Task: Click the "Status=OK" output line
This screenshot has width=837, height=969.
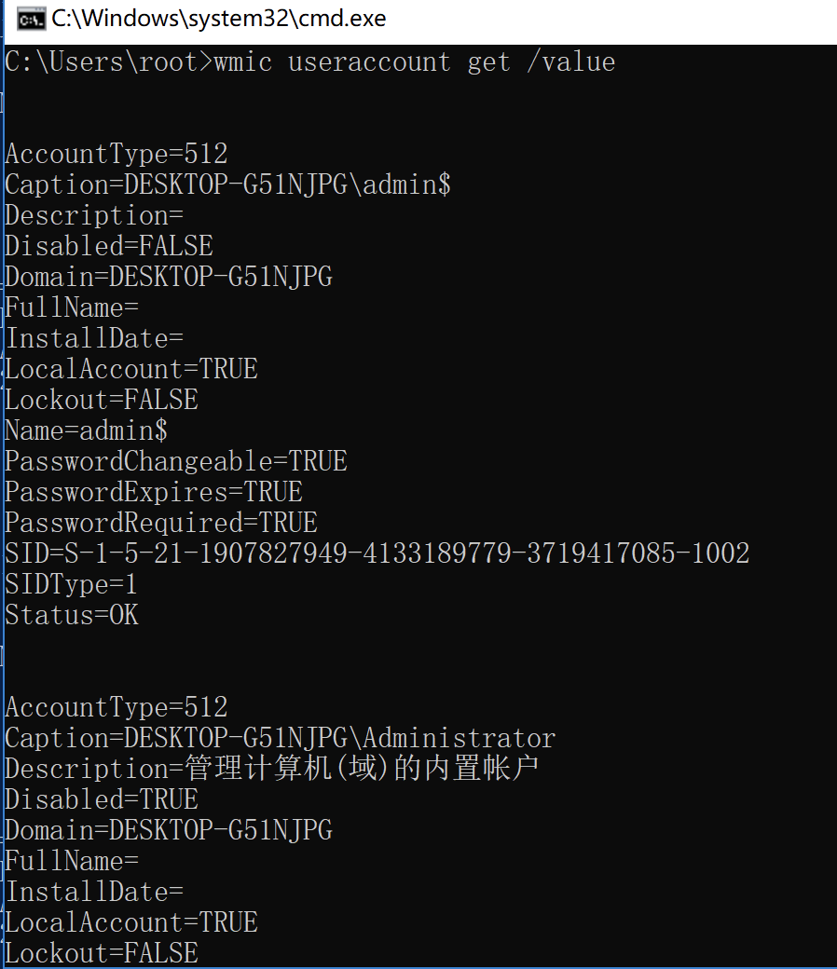Action: (x=72, y=615)
